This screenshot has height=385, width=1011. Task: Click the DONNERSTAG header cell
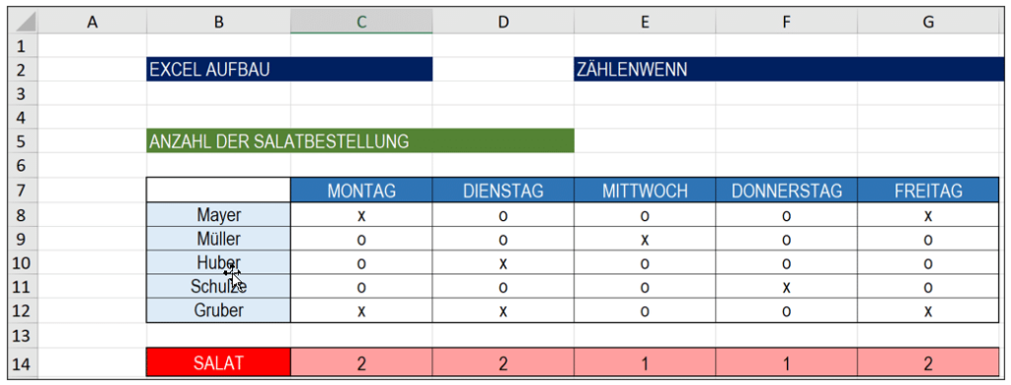pyautogui.click(x=787, y=191)
